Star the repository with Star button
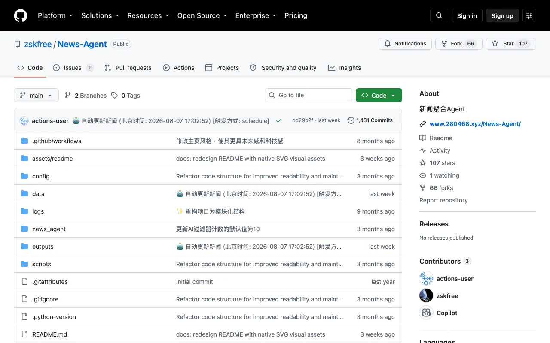Image resolution: width=550 pixels, height=343 pixels. [511, 44]
